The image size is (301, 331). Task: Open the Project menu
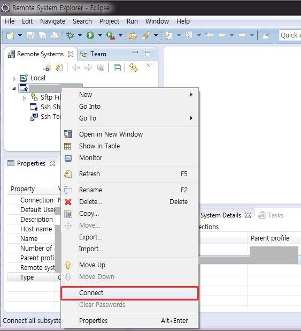point(109,21)
